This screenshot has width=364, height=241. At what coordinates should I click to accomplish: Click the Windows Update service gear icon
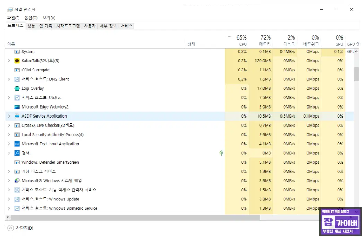click(17, 199)
